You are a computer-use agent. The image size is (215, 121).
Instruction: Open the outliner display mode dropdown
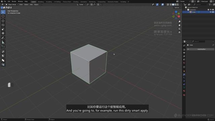190,4
